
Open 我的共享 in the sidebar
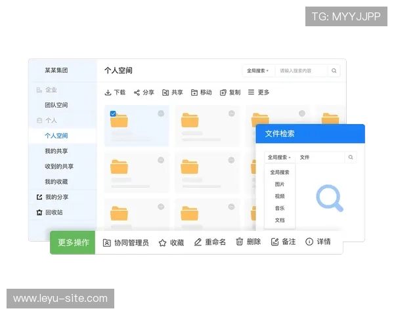[x=56, y=151]
